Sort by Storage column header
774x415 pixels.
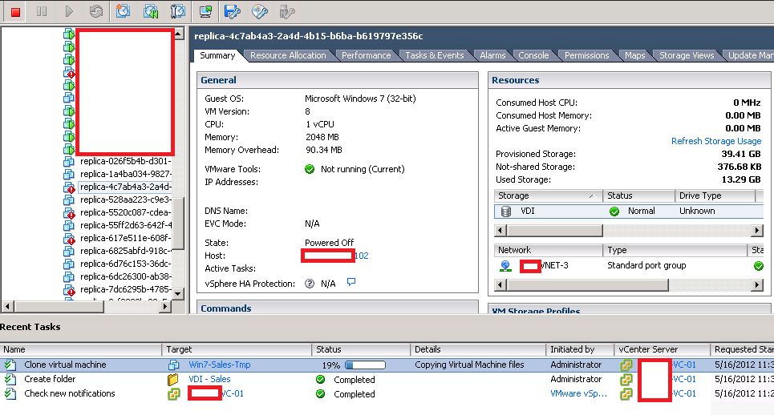click(x=548, y=195)
